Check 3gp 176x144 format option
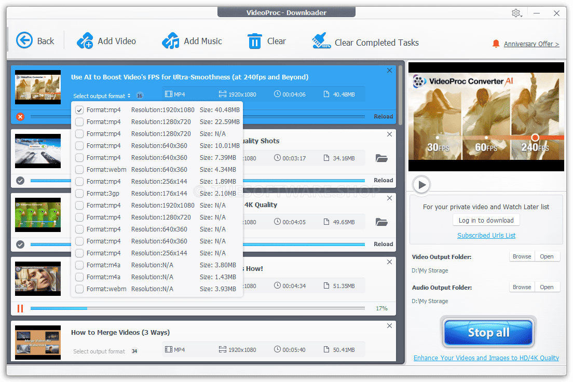573x382 pixels. coord(79,194)
